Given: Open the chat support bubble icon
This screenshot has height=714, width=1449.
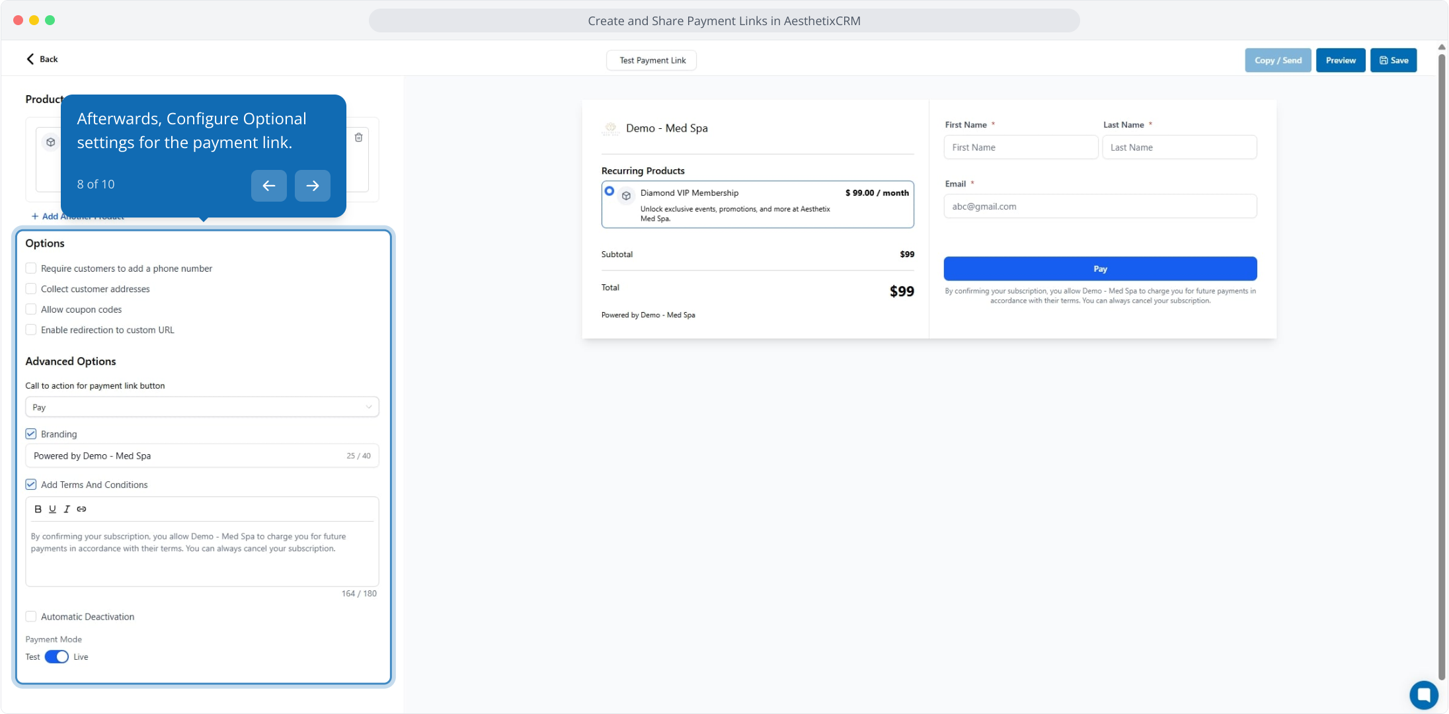Looking at the screenshot, I should click(1423, 695).
